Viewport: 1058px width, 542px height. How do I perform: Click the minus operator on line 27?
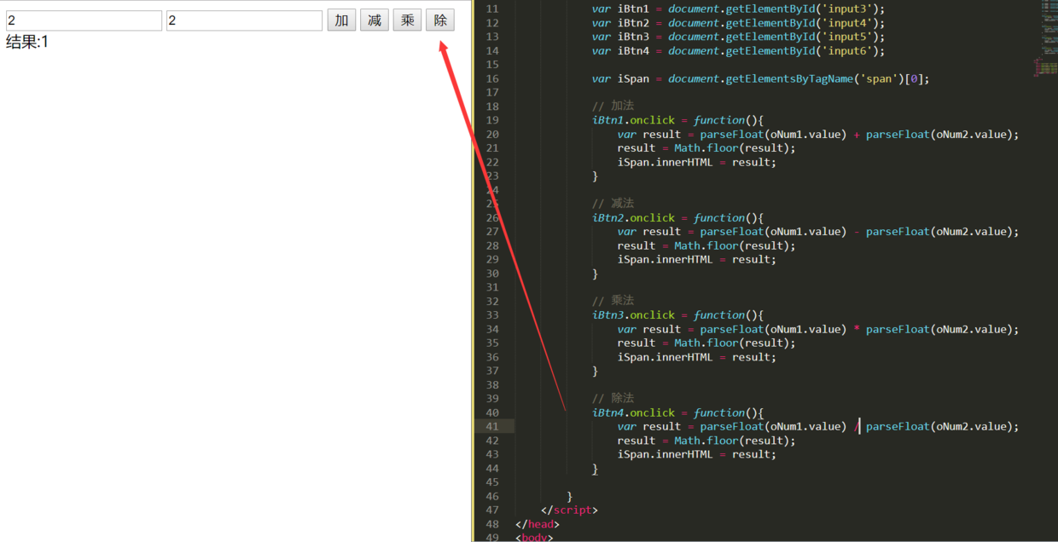(857, 232)
